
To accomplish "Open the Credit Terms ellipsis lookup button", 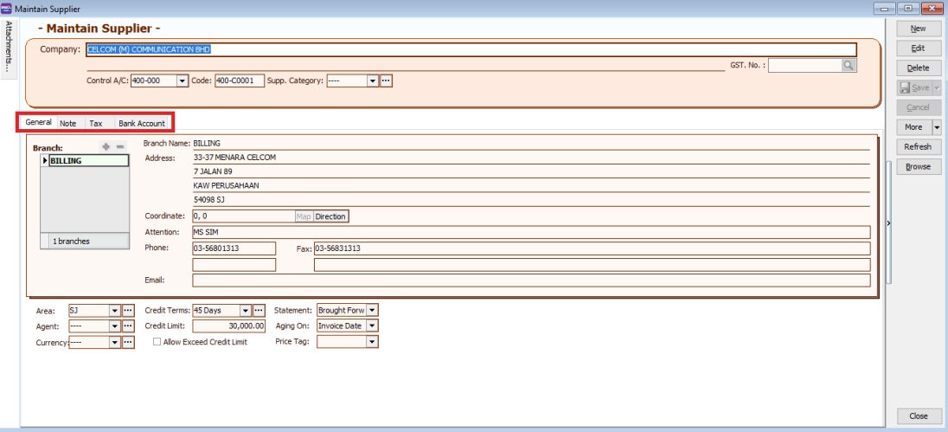I will pyautogui.click(x=258, y=310).
